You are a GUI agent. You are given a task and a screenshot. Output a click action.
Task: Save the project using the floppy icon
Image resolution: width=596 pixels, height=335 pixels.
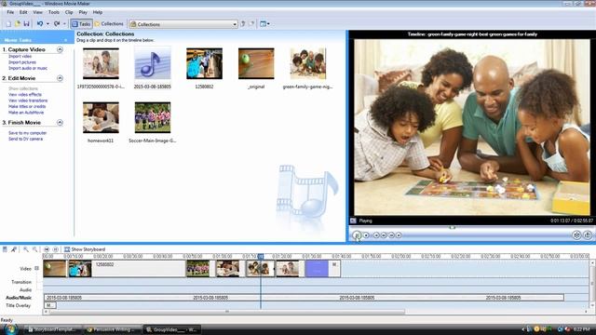26,24
